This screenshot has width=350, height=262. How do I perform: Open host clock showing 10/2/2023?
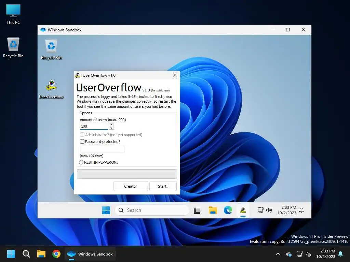pos(326,254)
